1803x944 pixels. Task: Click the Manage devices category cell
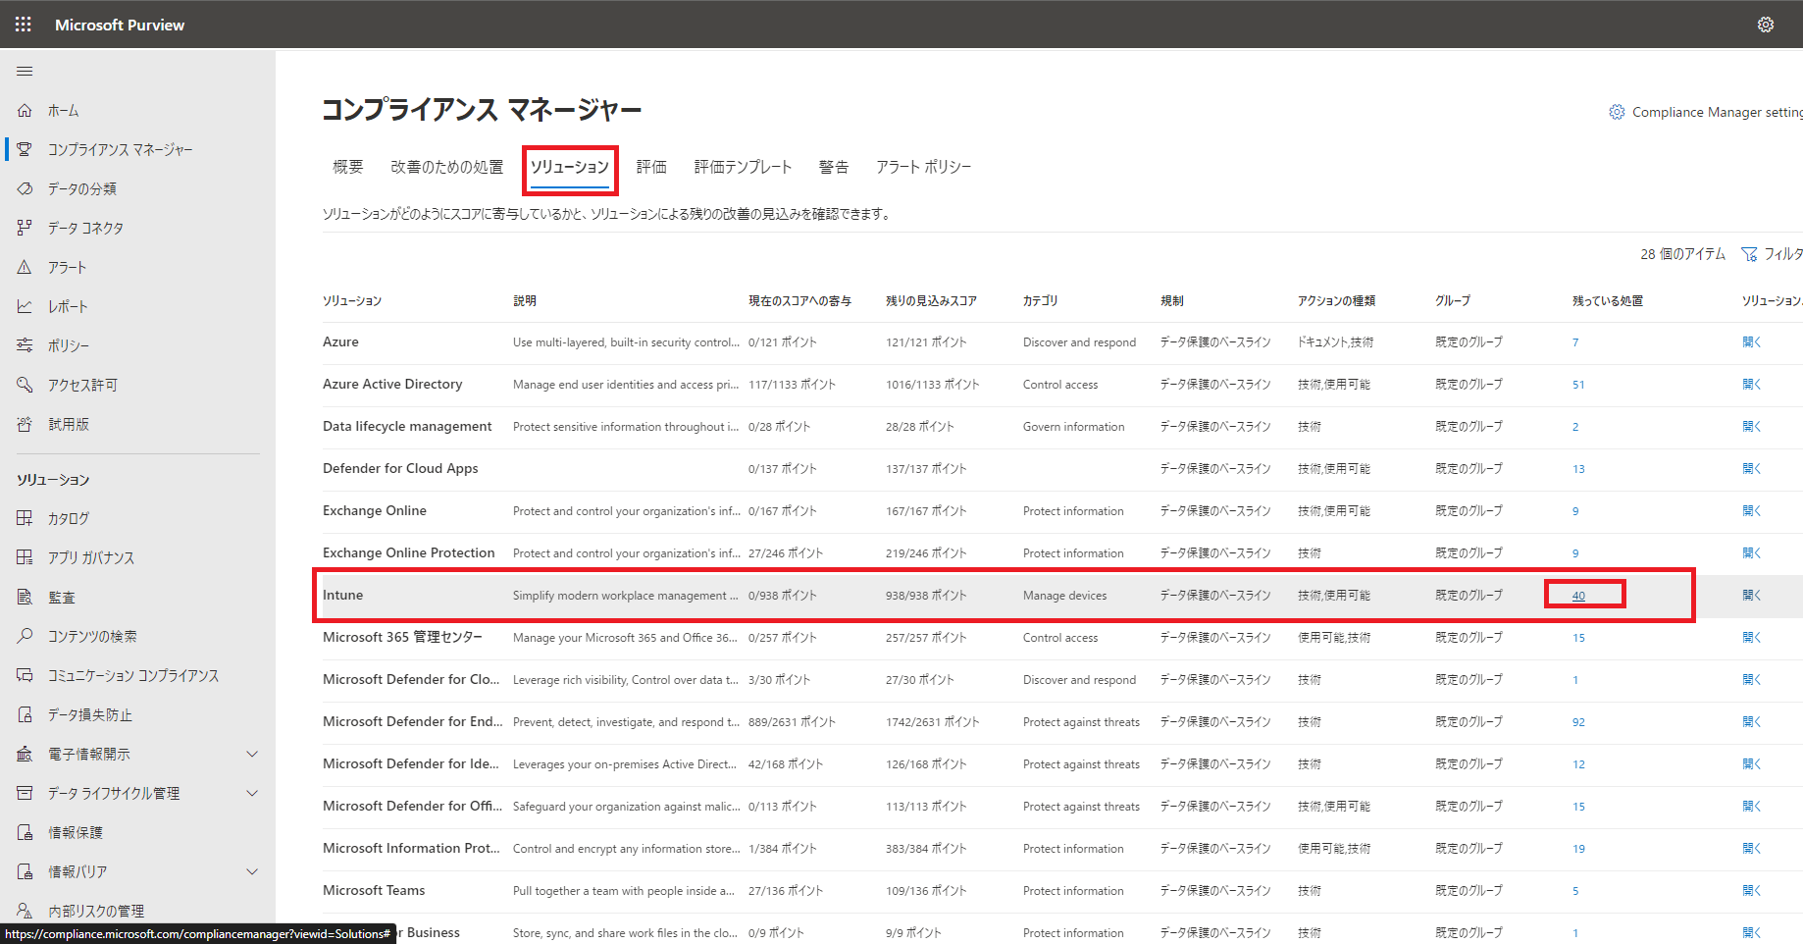pyautogui.click(x=1064, y=596)
